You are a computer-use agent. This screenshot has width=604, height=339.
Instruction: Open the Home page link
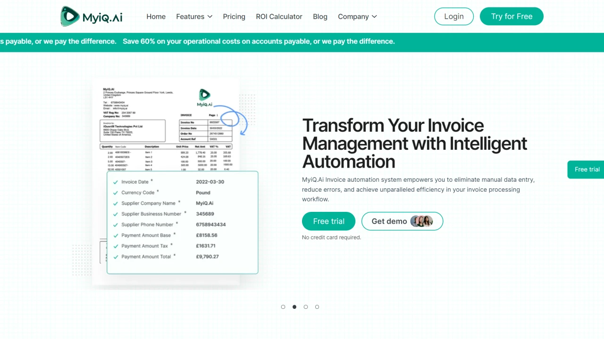(x=156, y=16)
